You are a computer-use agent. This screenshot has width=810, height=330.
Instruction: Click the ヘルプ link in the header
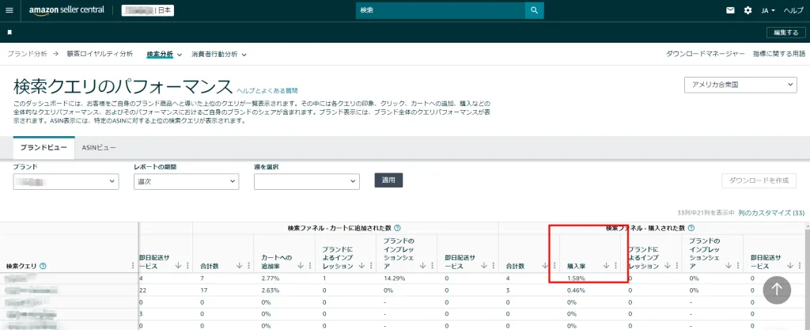(793, 10)
